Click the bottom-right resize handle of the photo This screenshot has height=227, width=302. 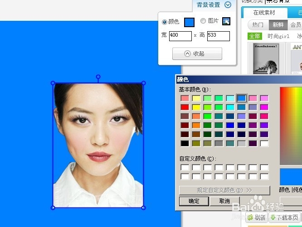(143, 208)
